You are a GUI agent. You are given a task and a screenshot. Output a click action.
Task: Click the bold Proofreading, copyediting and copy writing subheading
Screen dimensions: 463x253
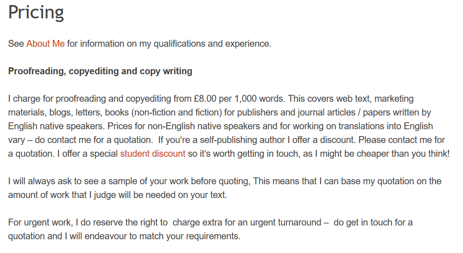click(x=100, y=71)
